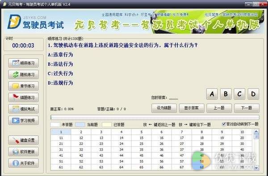
Task: Click the title bar app icon
Action: coord(4,4)
